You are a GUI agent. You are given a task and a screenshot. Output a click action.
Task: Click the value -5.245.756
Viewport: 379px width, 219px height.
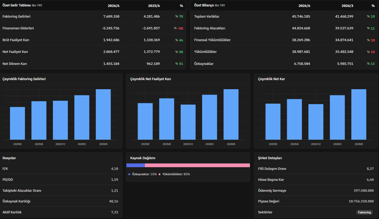point(111,28)
